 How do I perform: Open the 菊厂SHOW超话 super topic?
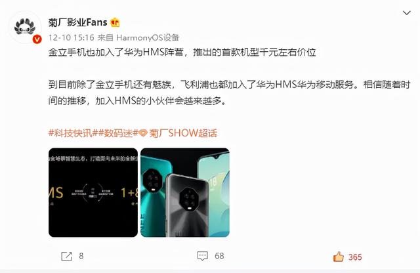point(183,133)
